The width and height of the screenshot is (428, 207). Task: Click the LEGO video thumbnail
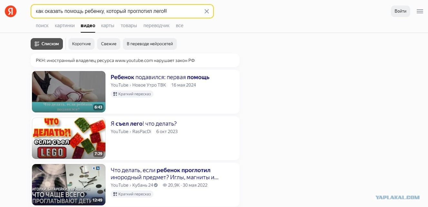tap(69, 138)
